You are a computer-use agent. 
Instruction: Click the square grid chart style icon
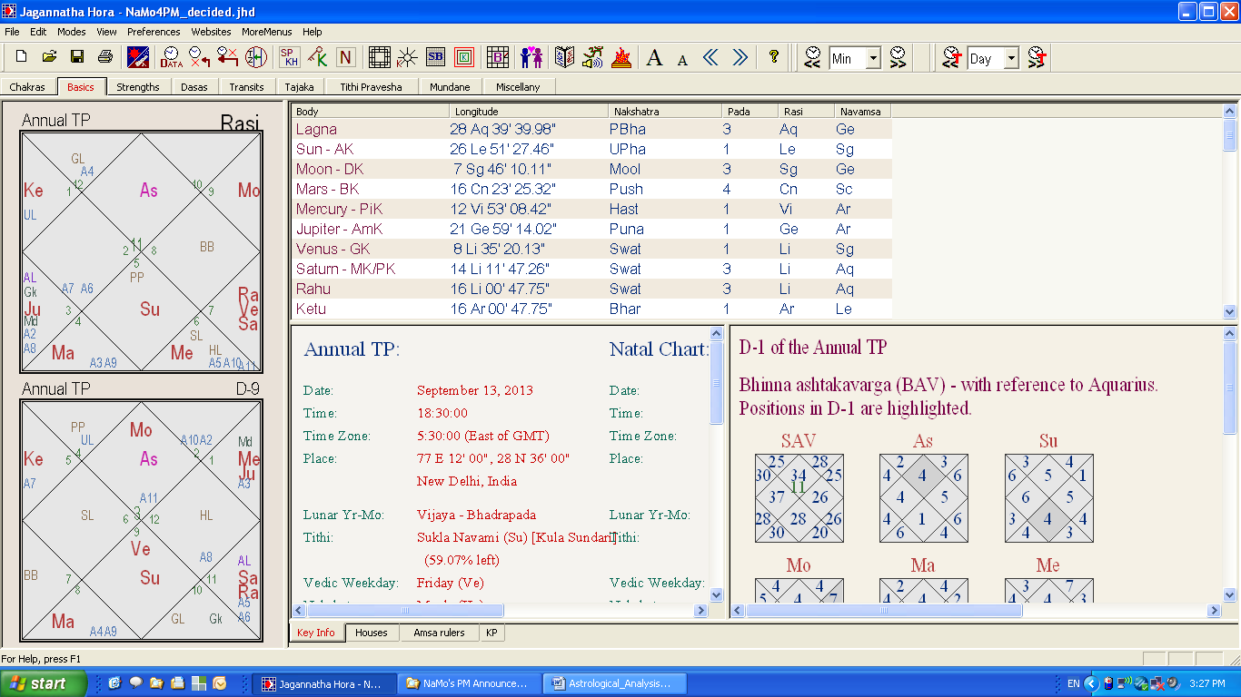point(379,57)
